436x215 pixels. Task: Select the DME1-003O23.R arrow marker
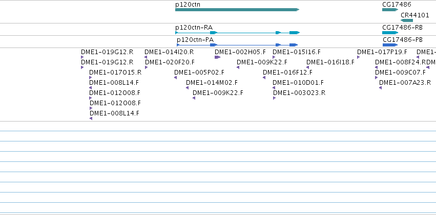click(275, 98)
